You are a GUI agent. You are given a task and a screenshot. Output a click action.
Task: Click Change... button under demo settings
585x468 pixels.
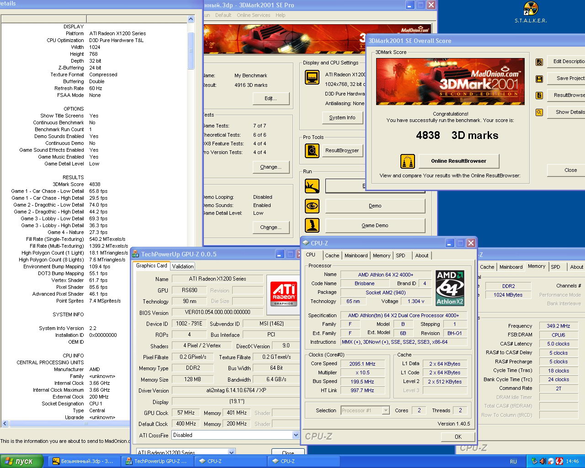point(271,228)
